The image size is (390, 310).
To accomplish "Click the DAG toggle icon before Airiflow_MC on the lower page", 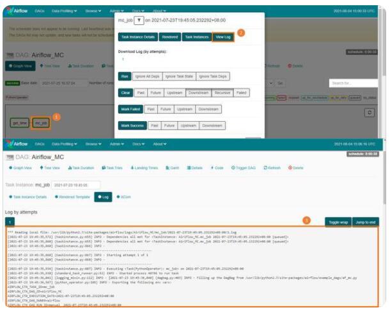I will (10, 158).
